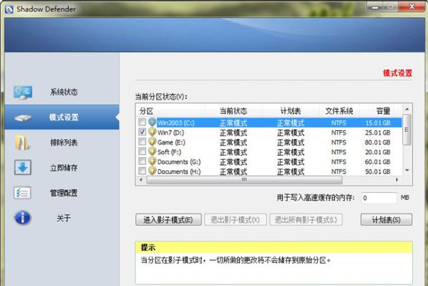Viewport: 428px width, 286px height.
Task: Click the 50.01 GB capacity cell
Action: pos(378,172)
